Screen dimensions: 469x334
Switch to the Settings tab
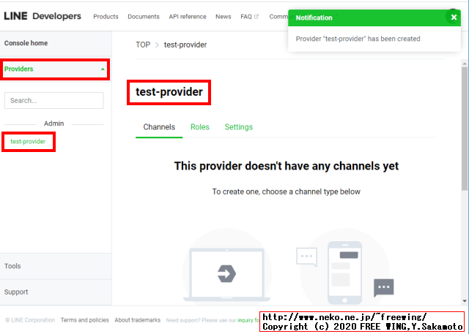click(239, 127)
